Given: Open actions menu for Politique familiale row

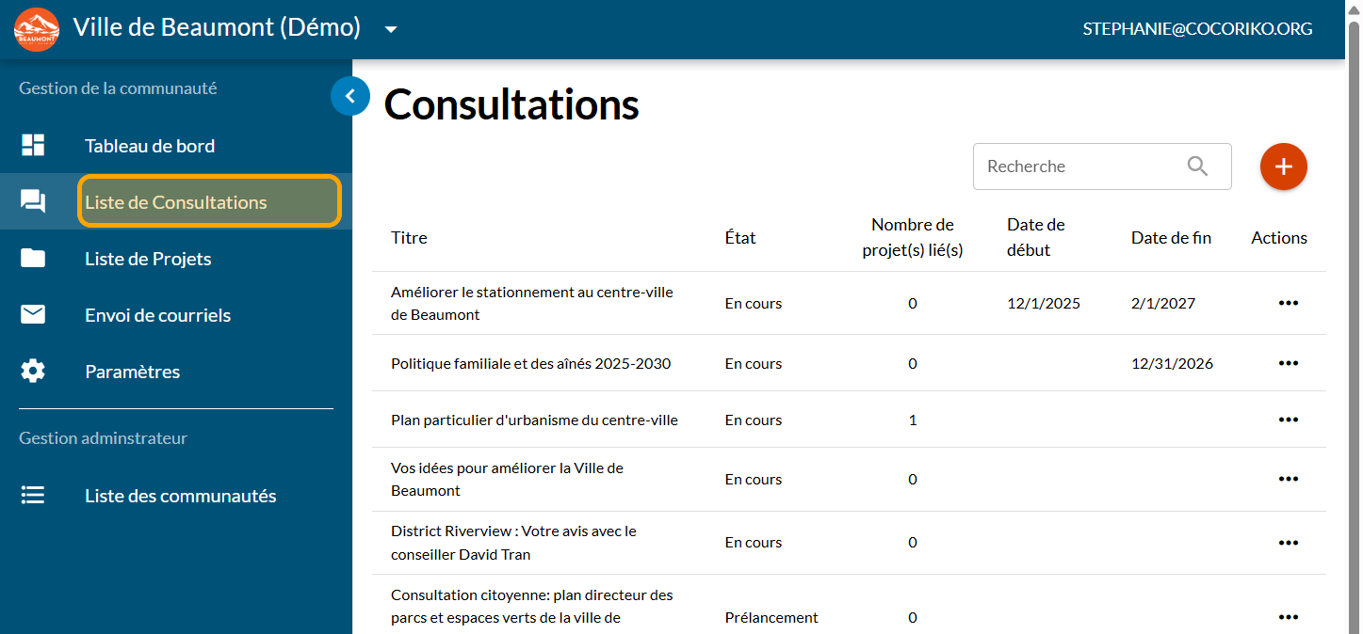Looking at the screenshot, I should coord(1288,363).
